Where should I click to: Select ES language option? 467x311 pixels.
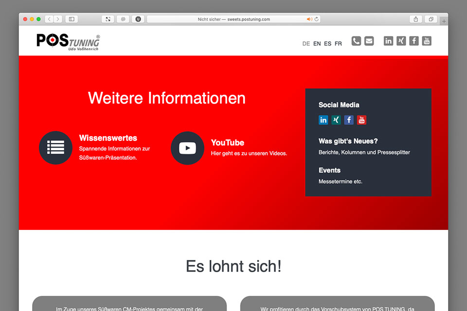[x=327, y=44]
